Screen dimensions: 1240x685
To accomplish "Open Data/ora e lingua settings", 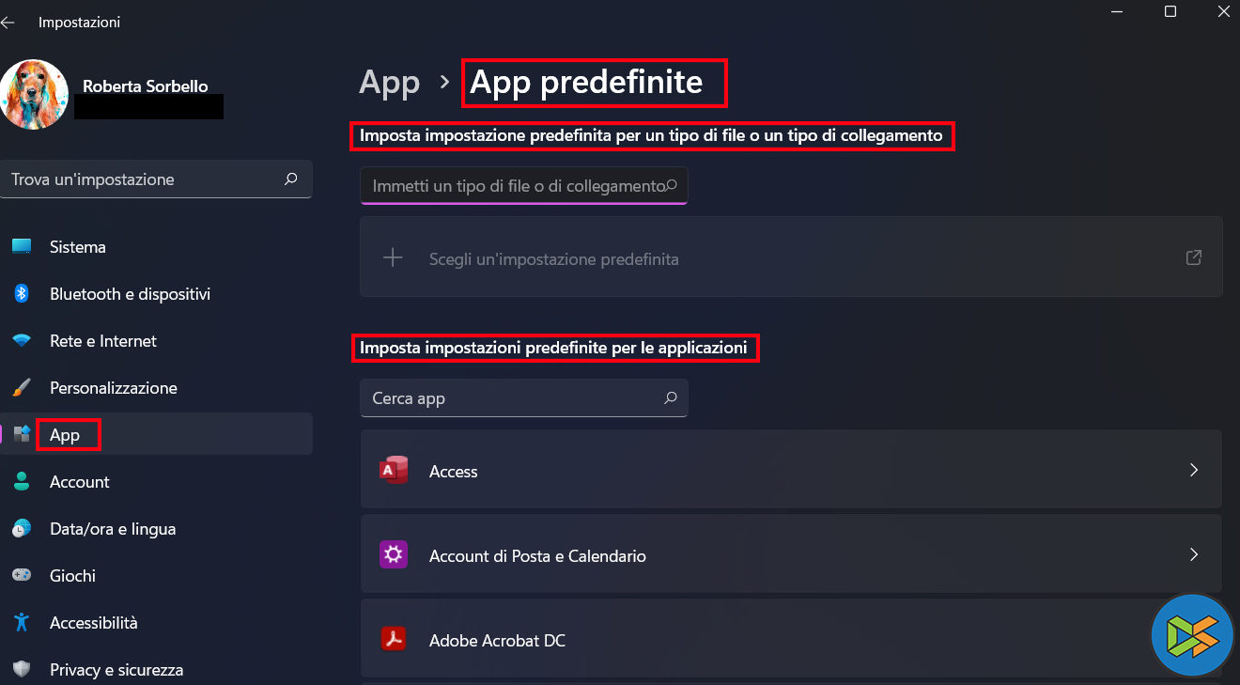I will coord(113,528).
